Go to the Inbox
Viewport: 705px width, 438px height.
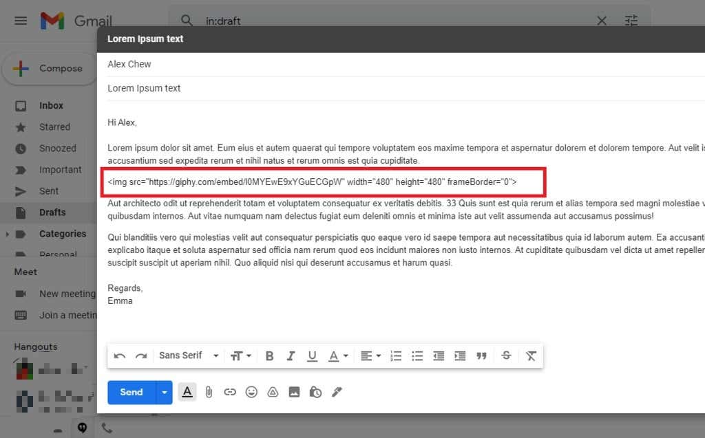[x=51, y=105]
